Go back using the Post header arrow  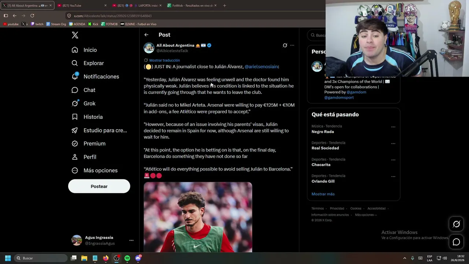(x=146, y=35)
